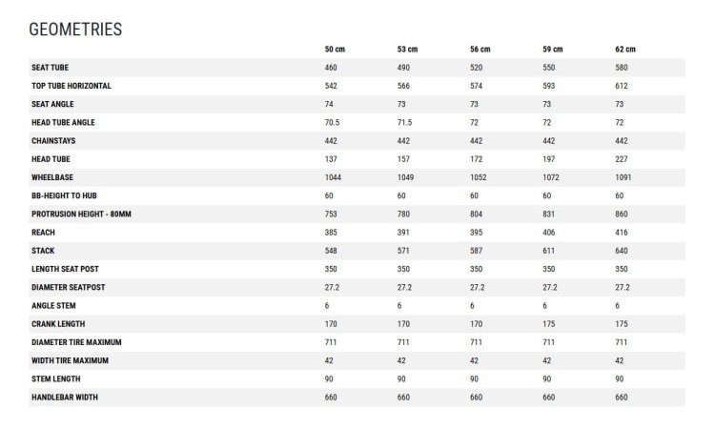The height and width of the screenshot is (429, 715).
Task: Click the HEAD TUBE ANGLE row label
Action: click(x=63, y=122)
